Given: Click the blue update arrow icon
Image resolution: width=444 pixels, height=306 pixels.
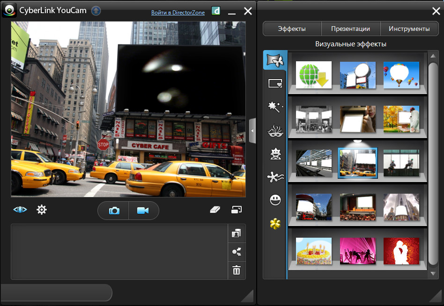Looking at the screenshot, I should [96, 11].
